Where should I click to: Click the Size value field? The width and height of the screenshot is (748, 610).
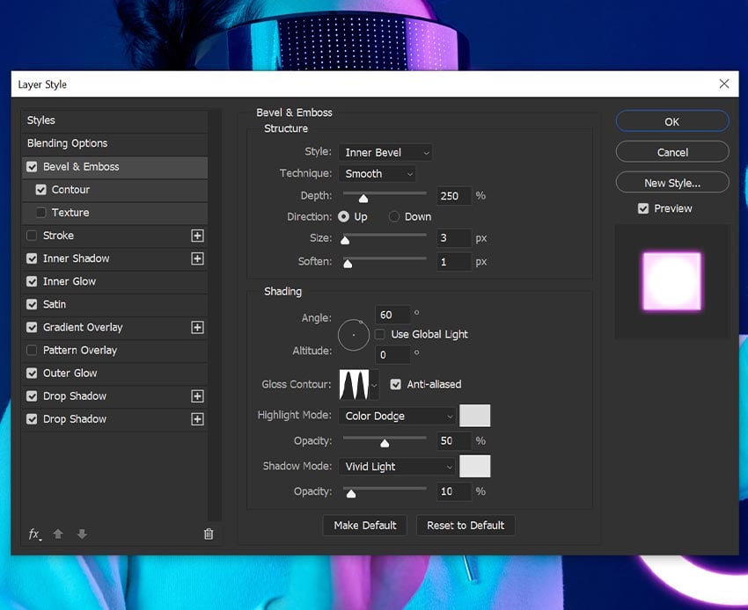coord(454,238)
